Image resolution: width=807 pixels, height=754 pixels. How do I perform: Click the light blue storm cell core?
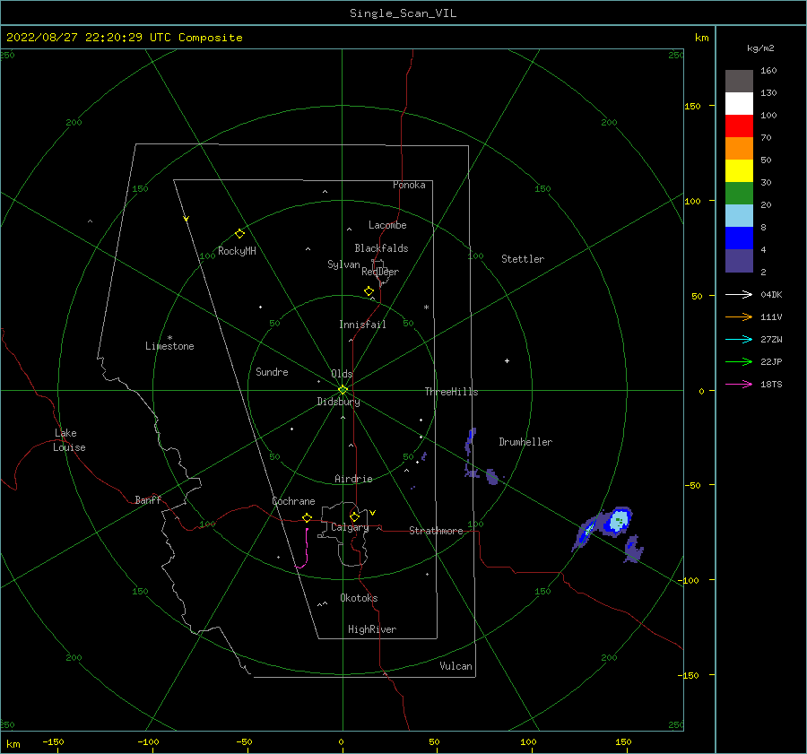click(619, 520)
